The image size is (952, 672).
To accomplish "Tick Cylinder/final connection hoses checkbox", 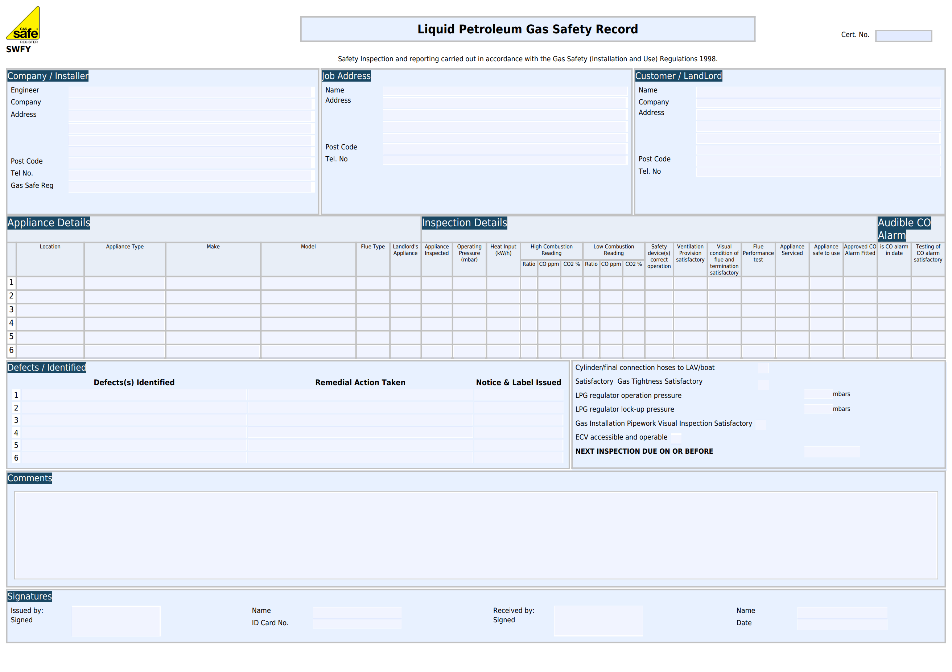I will (x=763, y=368).
